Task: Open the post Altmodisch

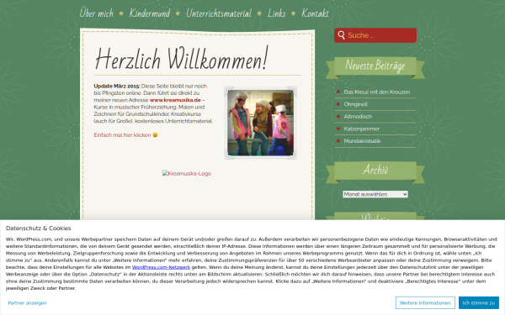Action: click(x=358, y=117)
